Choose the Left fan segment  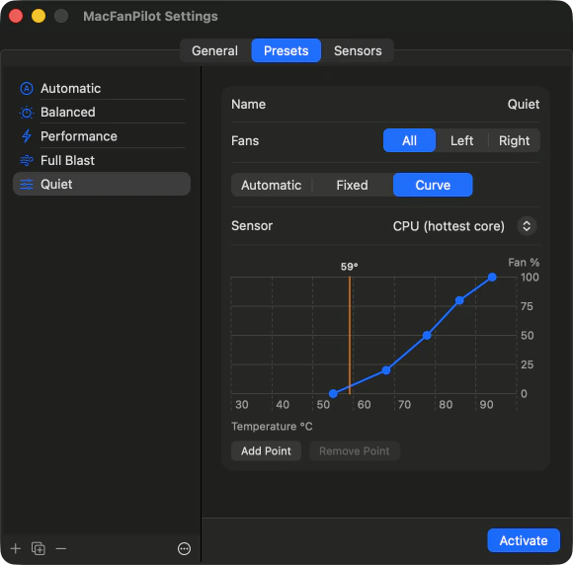click(461, 140)
